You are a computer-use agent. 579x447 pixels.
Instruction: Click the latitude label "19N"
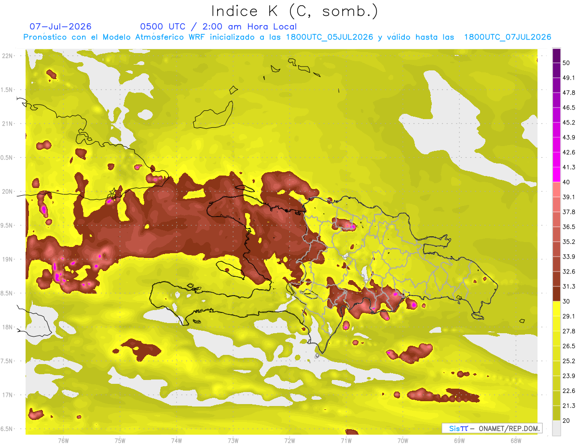[7, 259]
